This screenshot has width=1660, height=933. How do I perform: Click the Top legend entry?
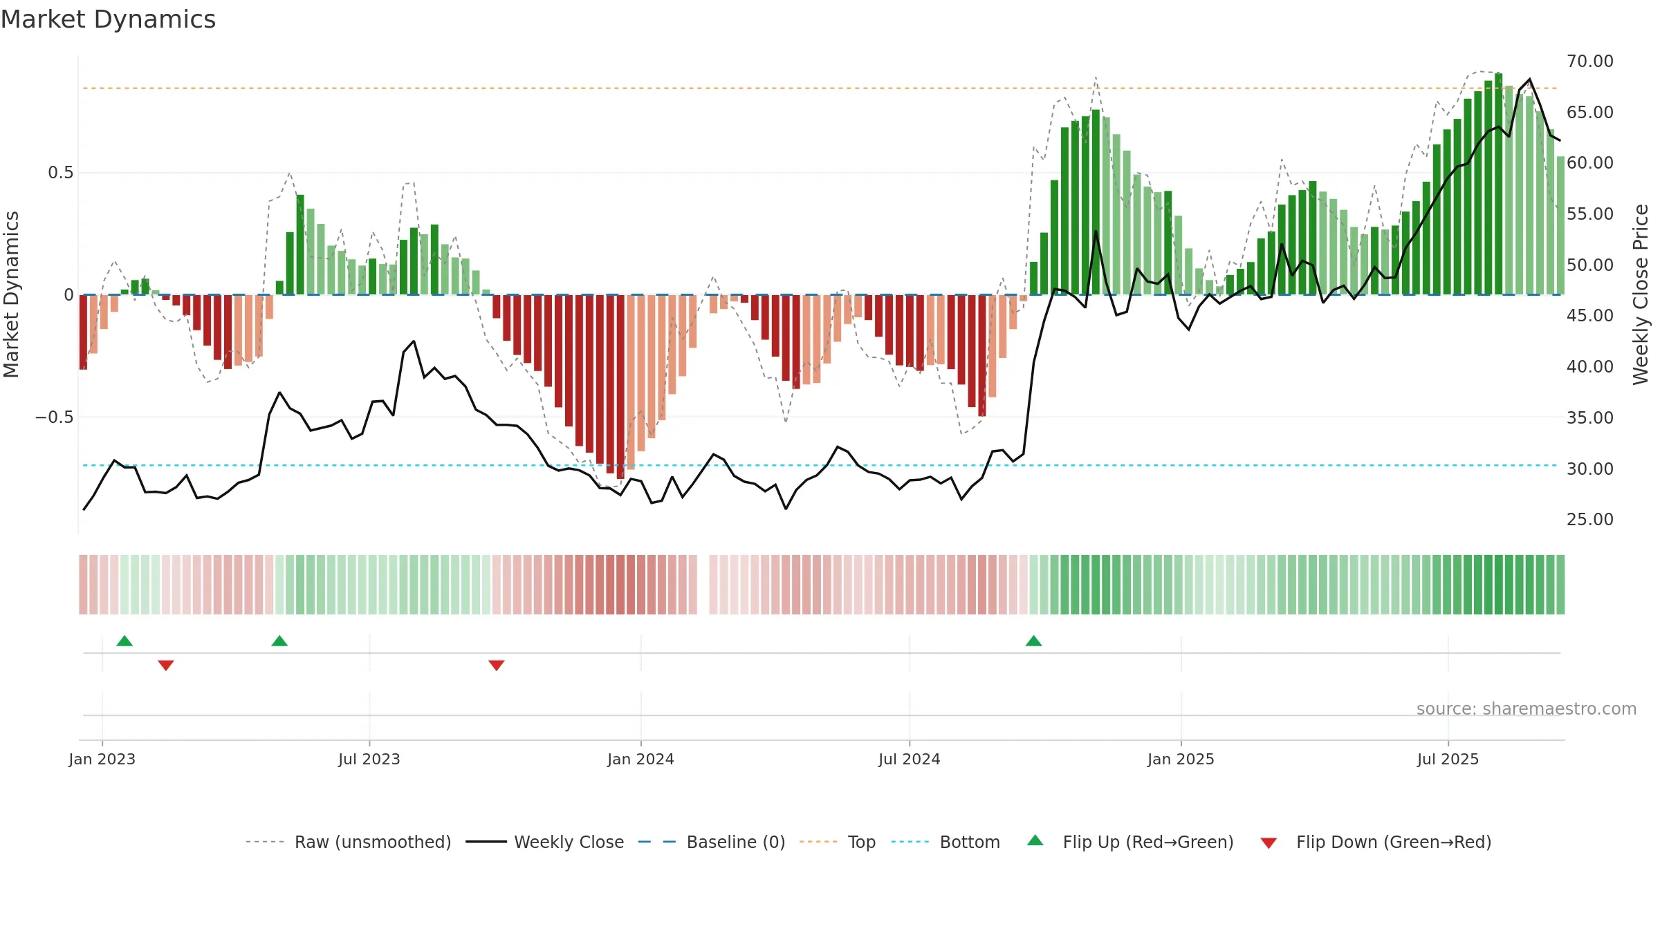[x=838, y=842]
